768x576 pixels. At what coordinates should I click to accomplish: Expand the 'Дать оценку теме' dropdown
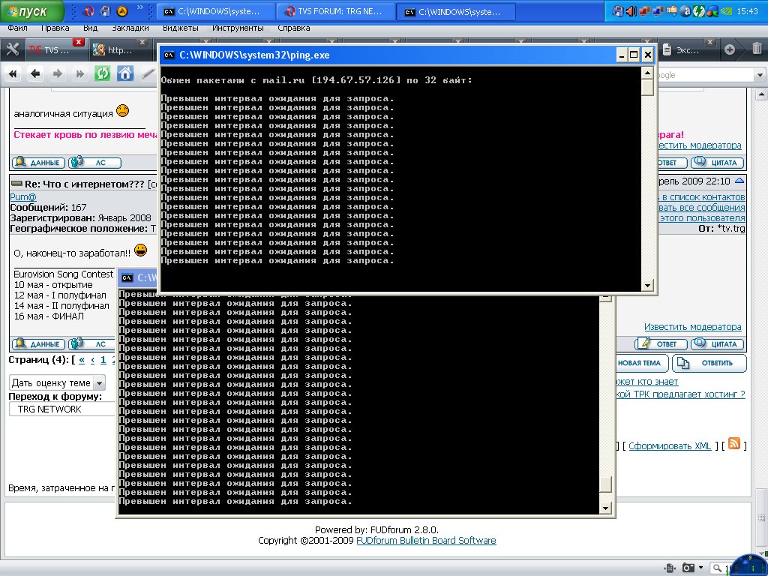99,382
